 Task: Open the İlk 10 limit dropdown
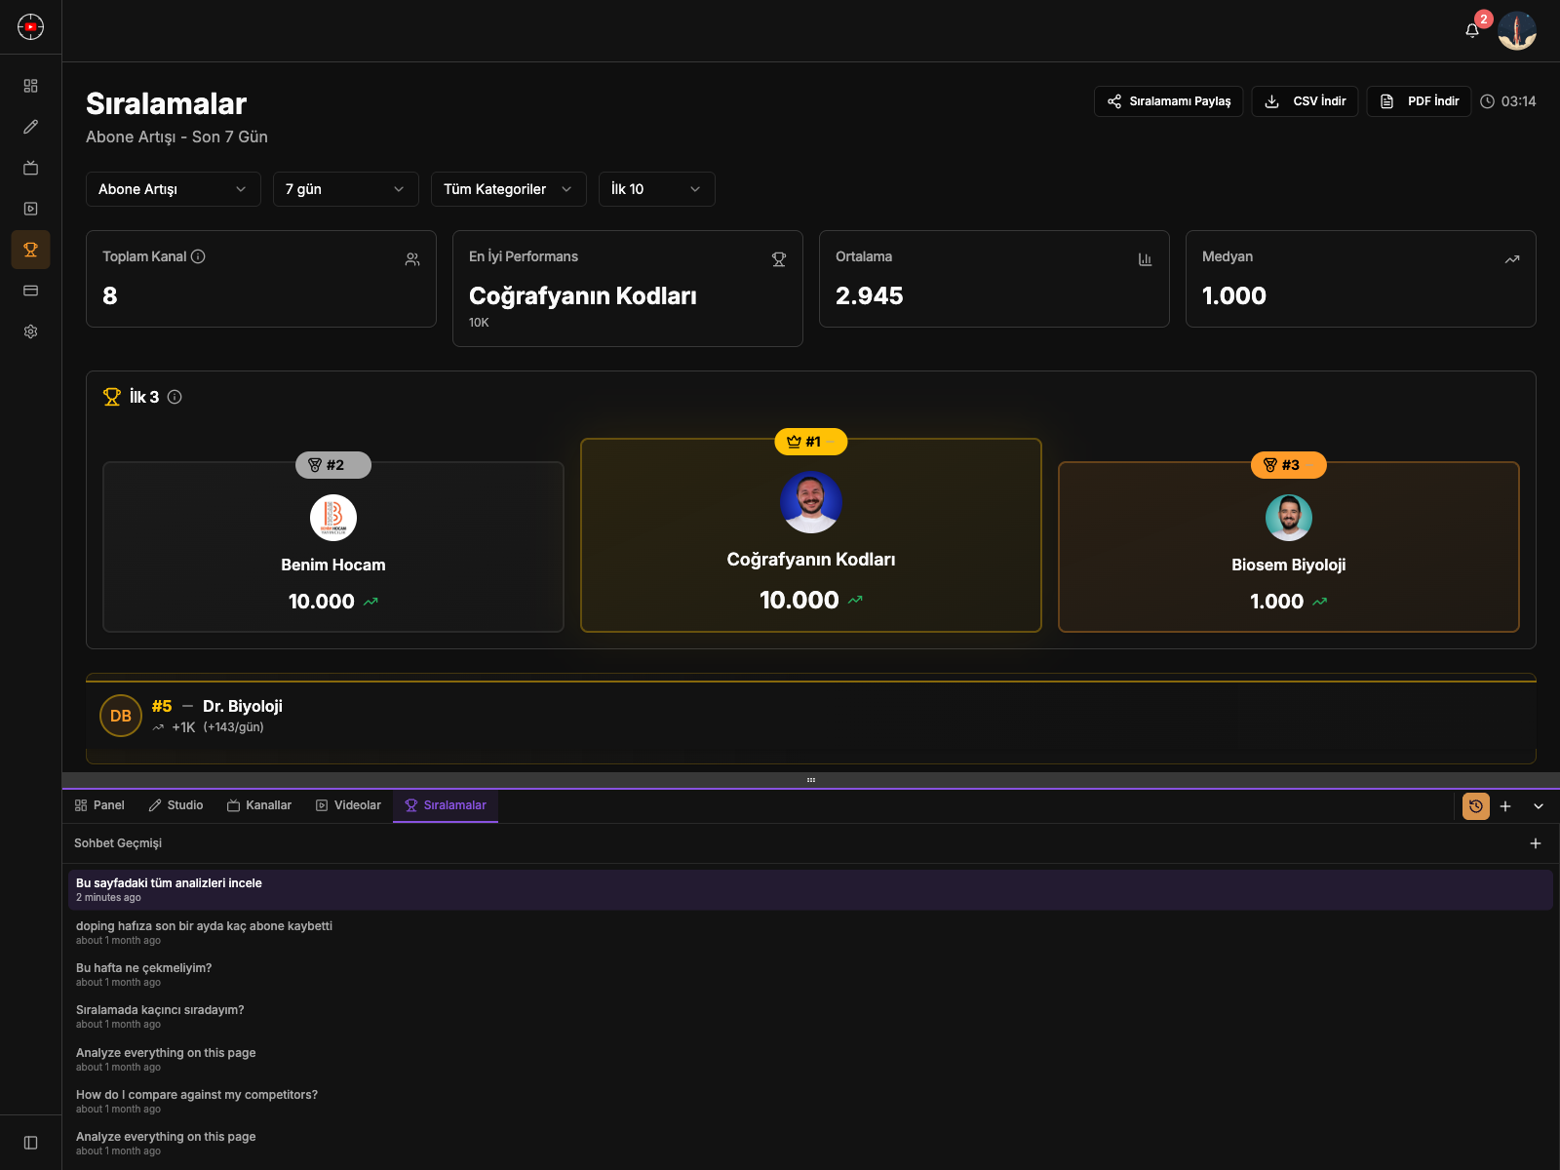tap(657, 189)
